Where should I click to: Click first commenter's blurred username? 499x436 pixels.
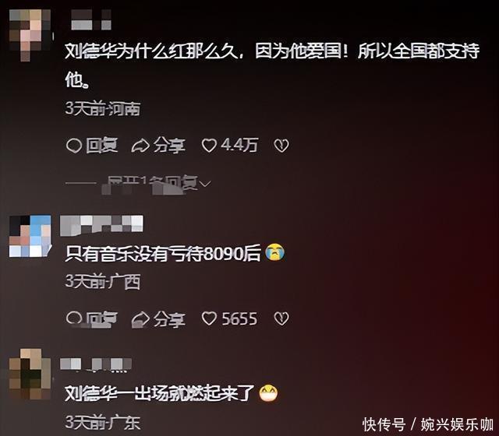click(91, 19)
